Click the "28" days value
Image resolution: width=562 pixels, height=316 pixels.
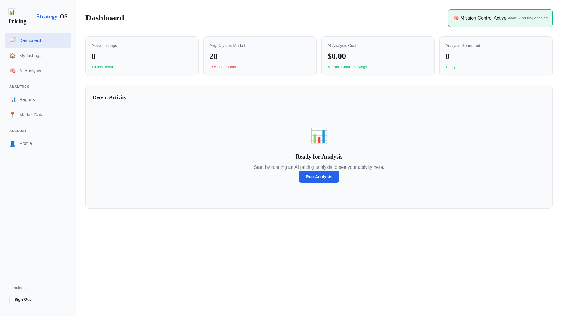pyautogui.click(x=214, y=56)
